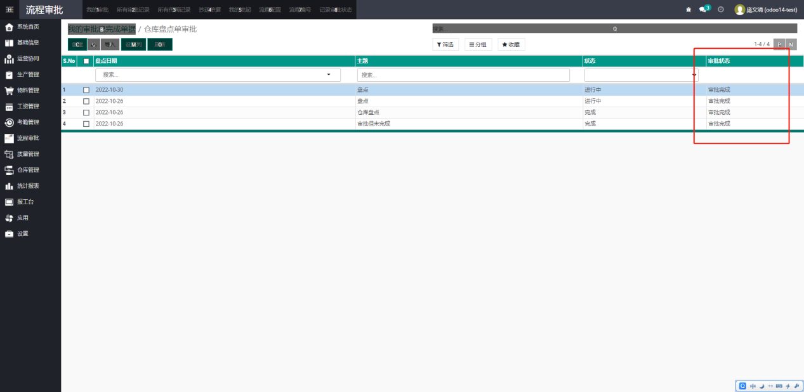Open the chat messages icon with badge

click(x=703, y=10)
